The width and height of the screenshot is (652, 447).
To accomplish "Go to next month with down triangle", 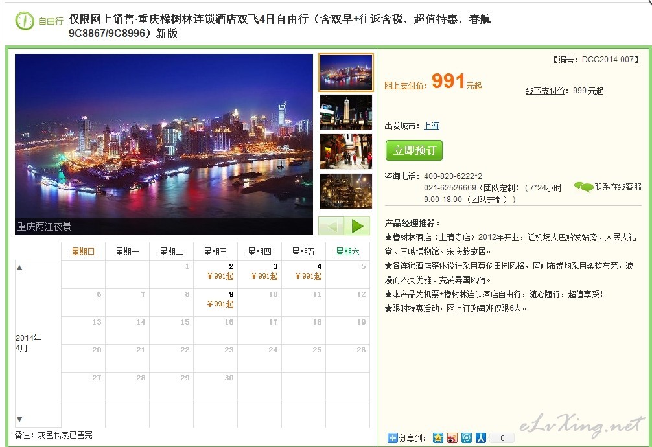I will 19,419.
